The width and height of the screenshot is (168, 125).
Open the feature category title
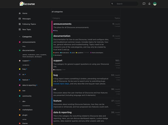click(57, 101)
